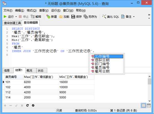Image resolution: width=154 pixels, height=114 pixels.
Task: Open the 帮助(H) menu
Action: pos(81,10)
